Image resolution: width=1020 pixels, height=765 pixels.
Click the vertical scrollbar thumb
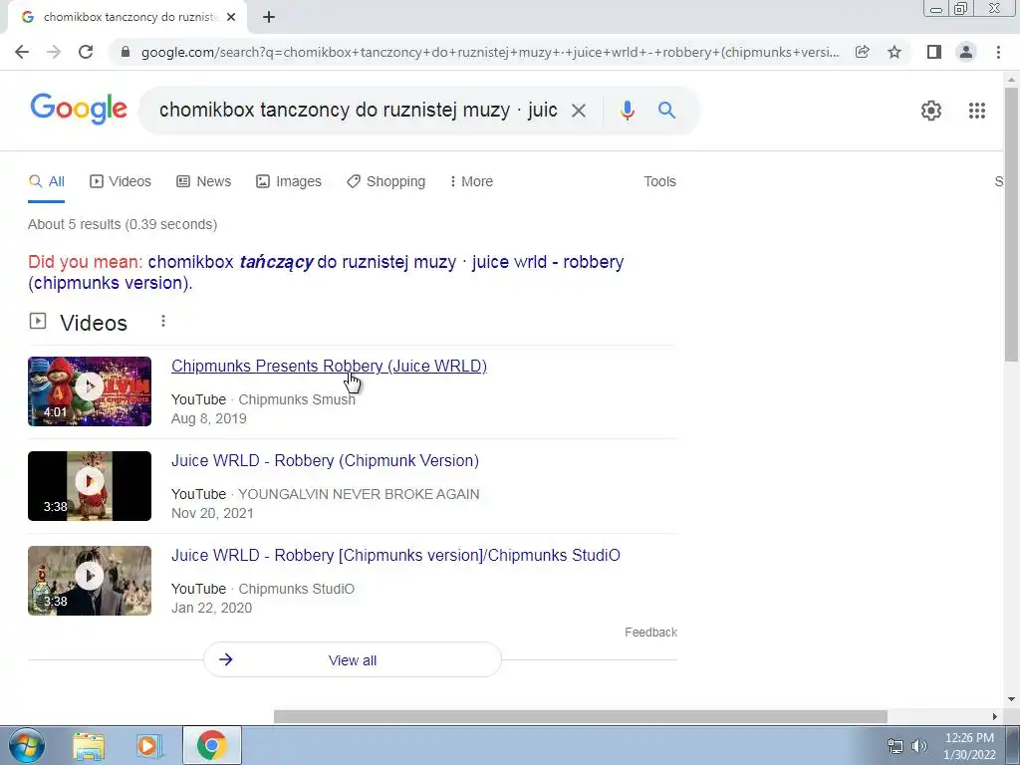(1012, 224)
